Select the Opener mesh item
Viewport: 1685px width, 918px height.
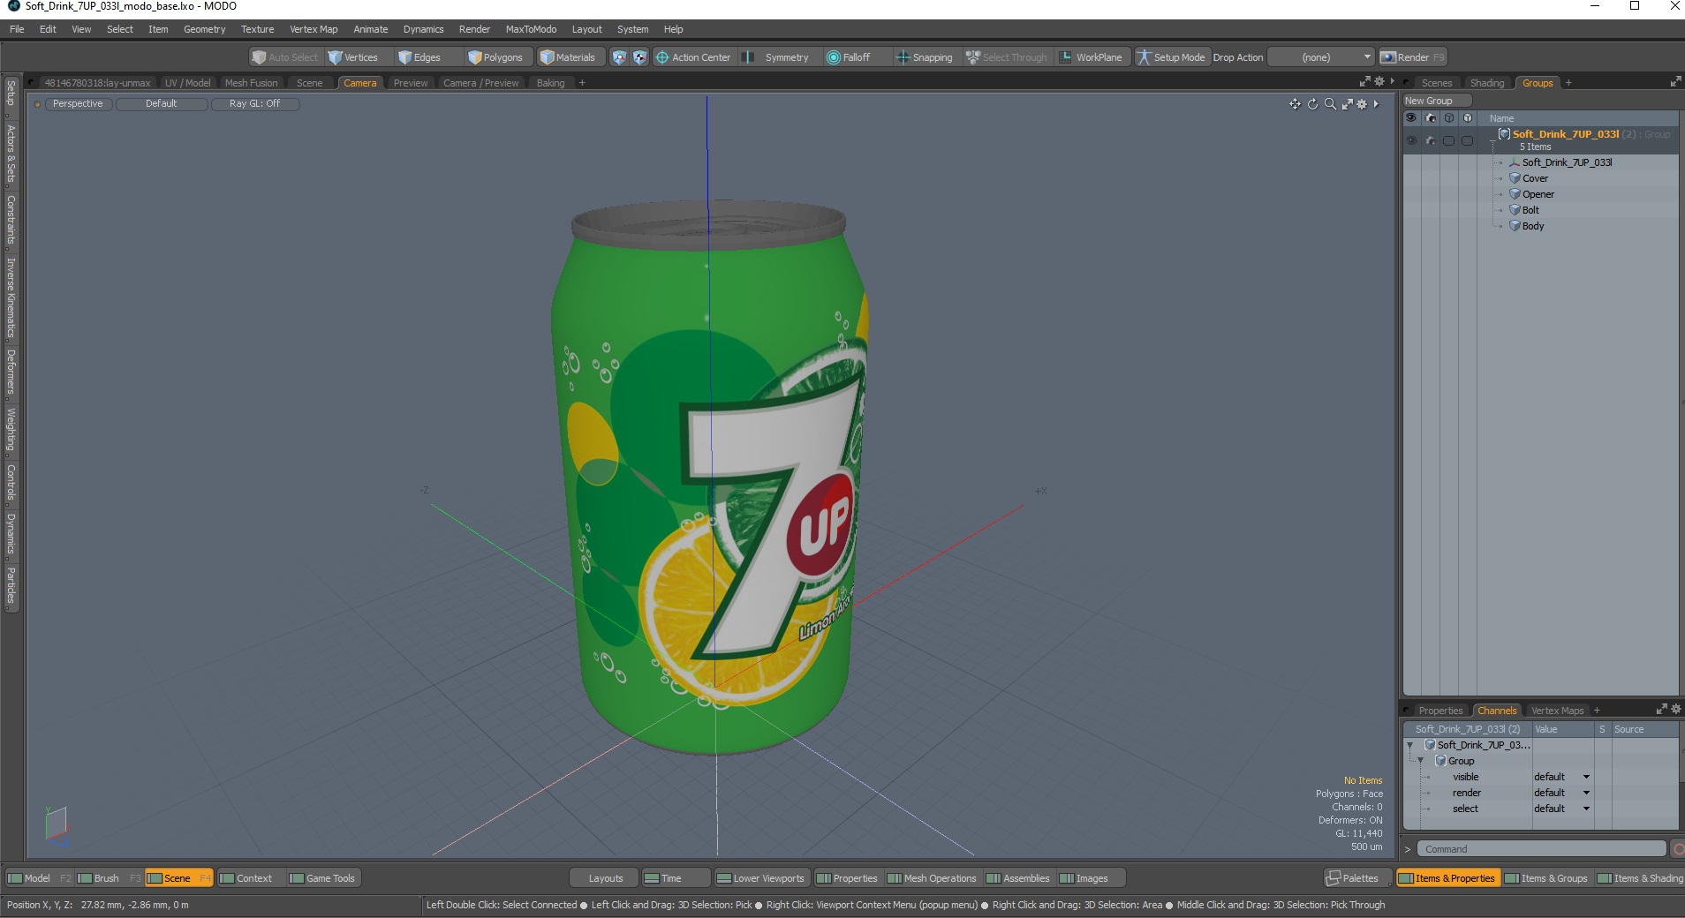click(x=1538, y=194)
